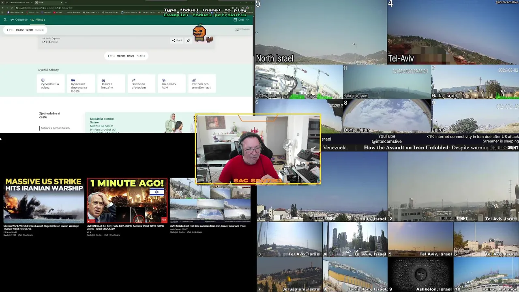
Task: Open the airport site search magnifier icon
Action: pyautogui.click(x=5, y=19)
